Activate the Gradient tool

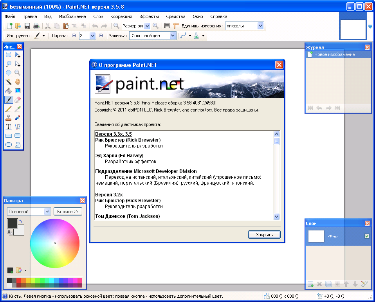[x=17, y=91]
